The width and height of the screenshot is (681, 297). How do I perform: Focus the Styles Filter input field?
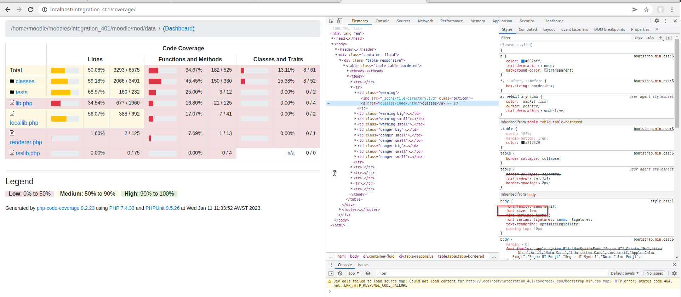(x=565, y=38)
